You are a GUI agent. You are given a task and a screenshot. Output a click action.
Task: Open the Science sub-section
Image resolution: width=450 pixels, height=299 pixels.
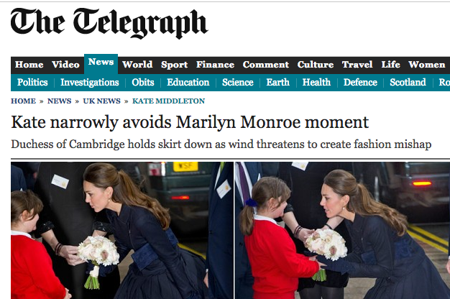pos(238,83)
